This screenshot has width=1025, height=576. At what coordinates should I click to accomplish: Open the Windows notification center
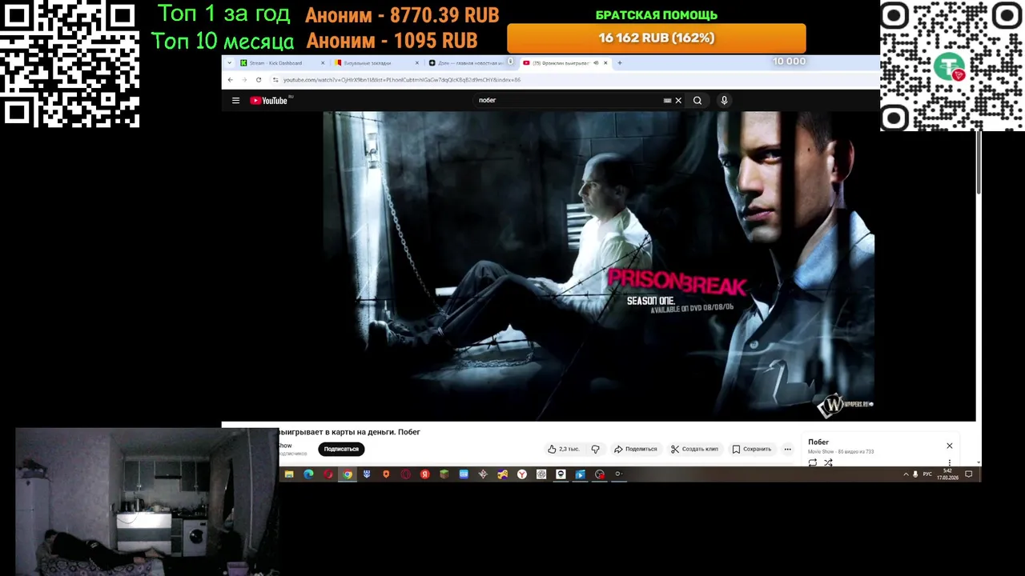pos(968,474)
